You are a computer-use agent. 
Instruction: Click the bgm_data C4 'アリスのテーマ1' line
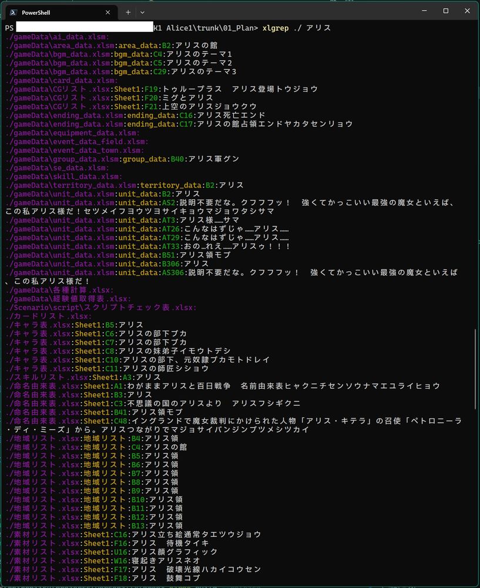(x=119, y=54)
